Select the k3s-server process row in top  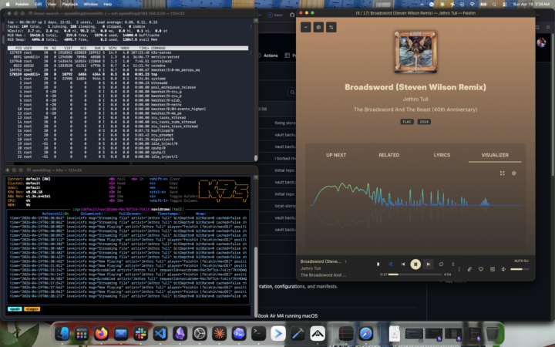pyautogui.click(x=127, y=52)
